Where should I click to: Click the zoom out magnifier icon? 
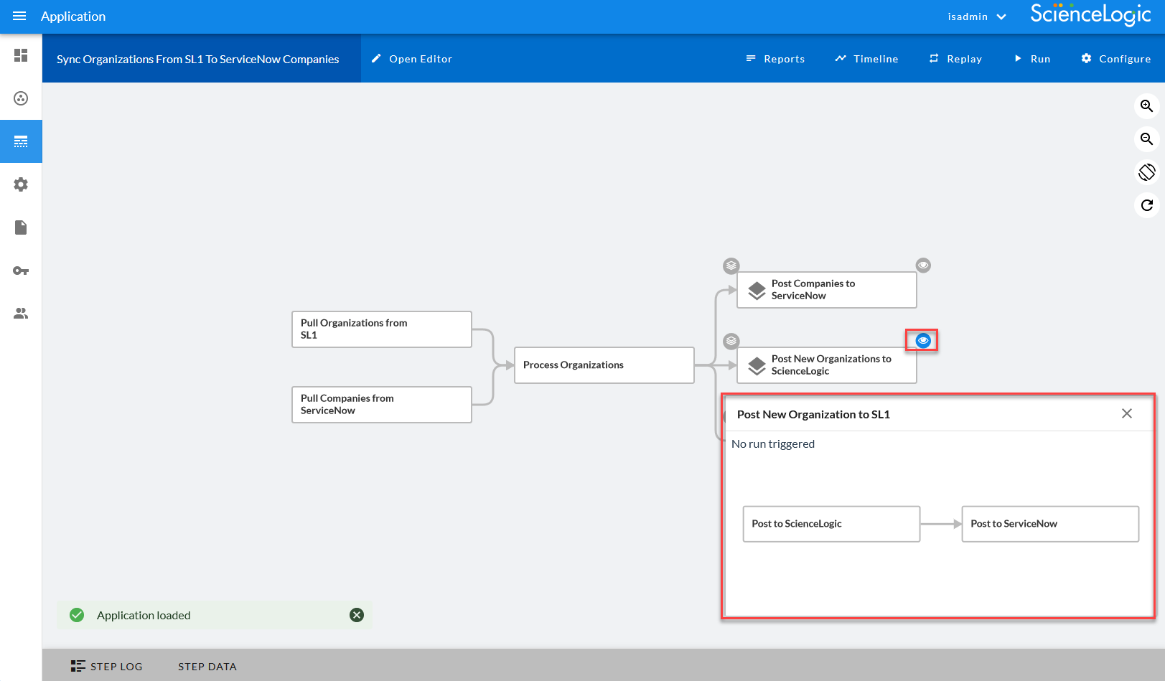coord(1146,139)
